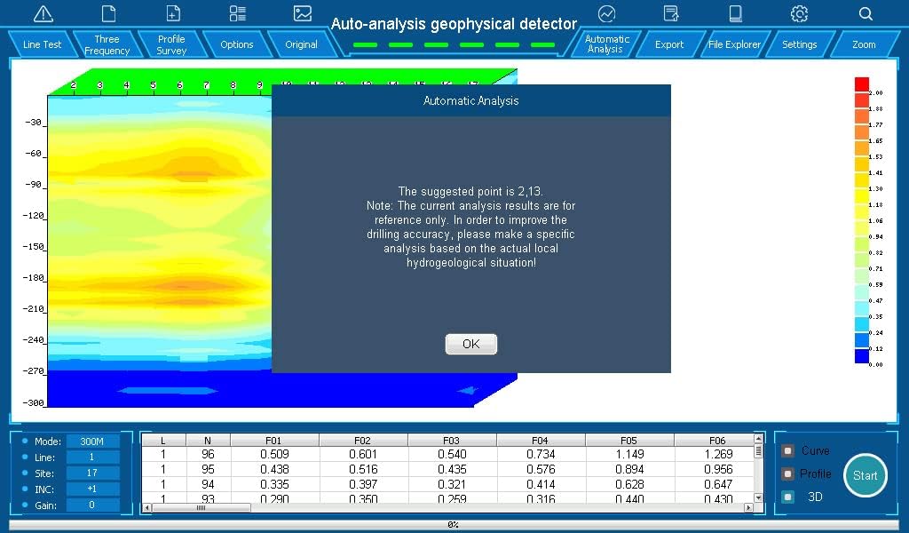
Task: Toggle the 3D display checkbox
Action: pos(789,497)
